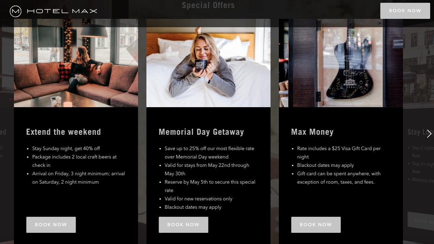Click the "Reserve by May 5th" bullet text
The width and height of the screenshot is (434, 244).
(x=210, y=186)
